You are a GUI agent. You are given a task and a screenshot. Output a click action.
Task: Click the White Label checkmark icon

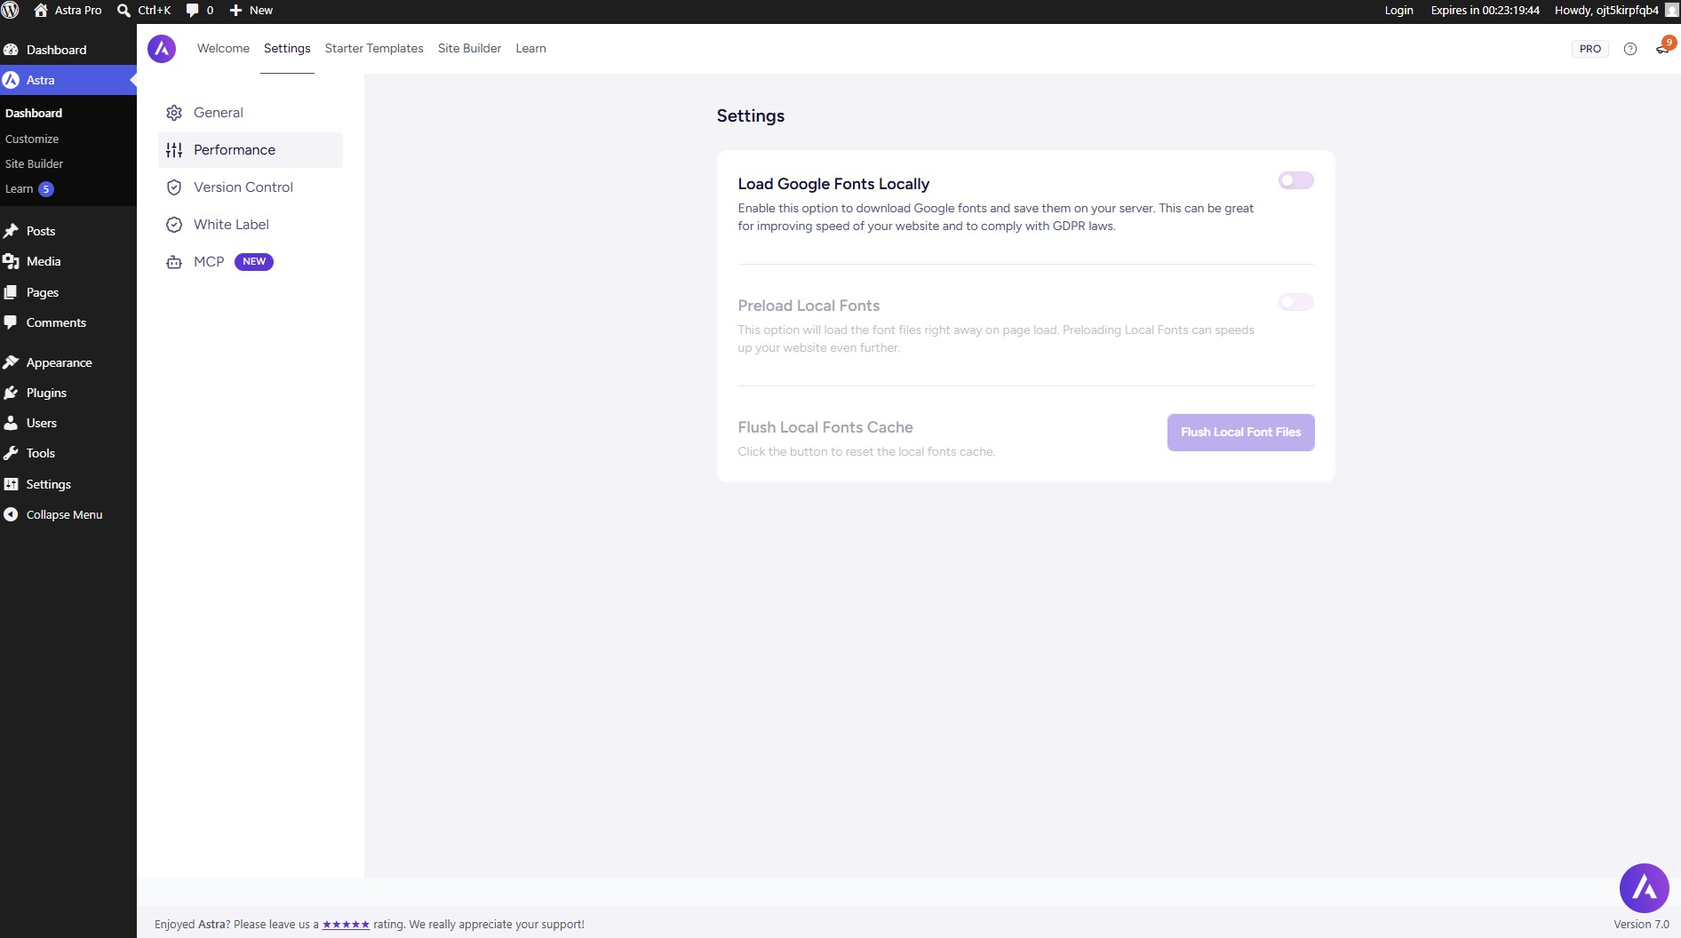coord(174,225)
